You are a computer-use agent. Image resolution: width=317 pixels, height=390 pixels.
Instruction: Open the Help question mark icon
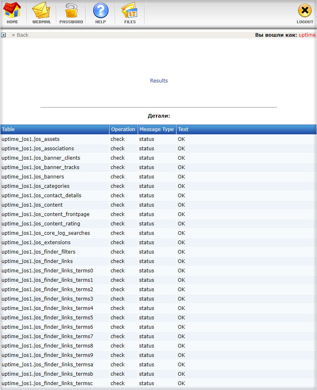click(x=101, y=11)
